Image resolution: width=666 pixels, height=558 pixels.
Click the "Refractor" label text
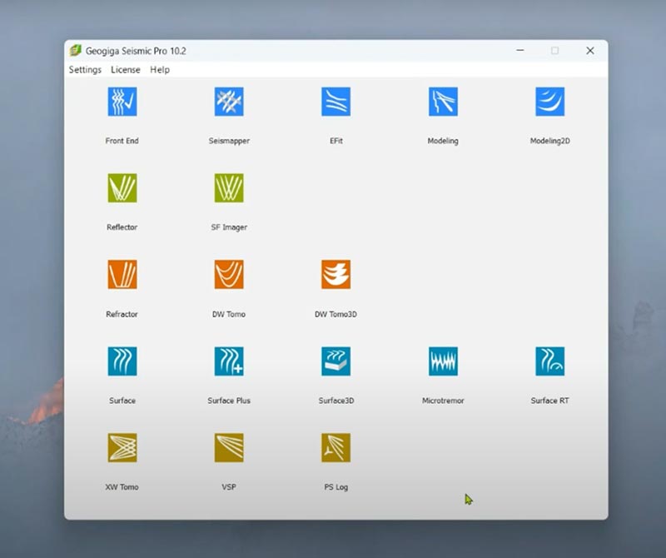pos(122,314)
